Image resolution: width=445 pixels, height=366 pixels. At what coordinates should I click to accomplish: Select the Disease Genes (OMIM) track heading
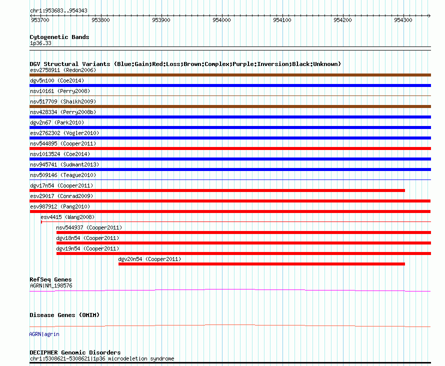[64, 315]
